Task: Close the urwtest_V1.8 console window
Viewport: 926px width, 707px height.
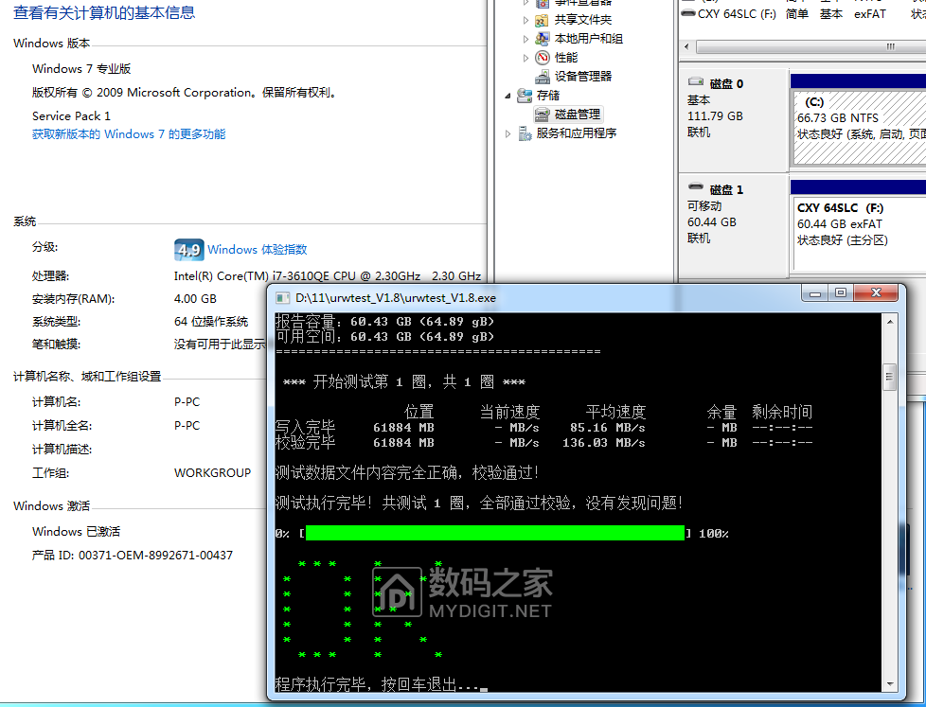Action: (876, 292)
